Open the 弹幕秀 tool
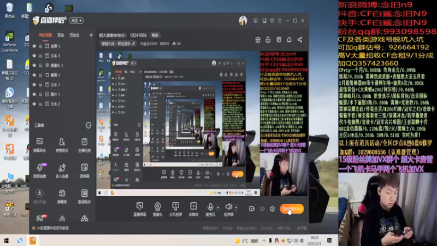Viewport: 437px width, 246px height. 62,196
